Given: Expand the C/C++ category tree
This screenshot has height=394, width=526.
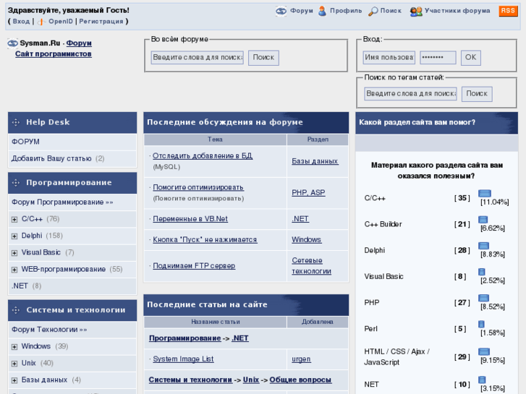Looking at the screenshot, I should (x=14, y=219).
